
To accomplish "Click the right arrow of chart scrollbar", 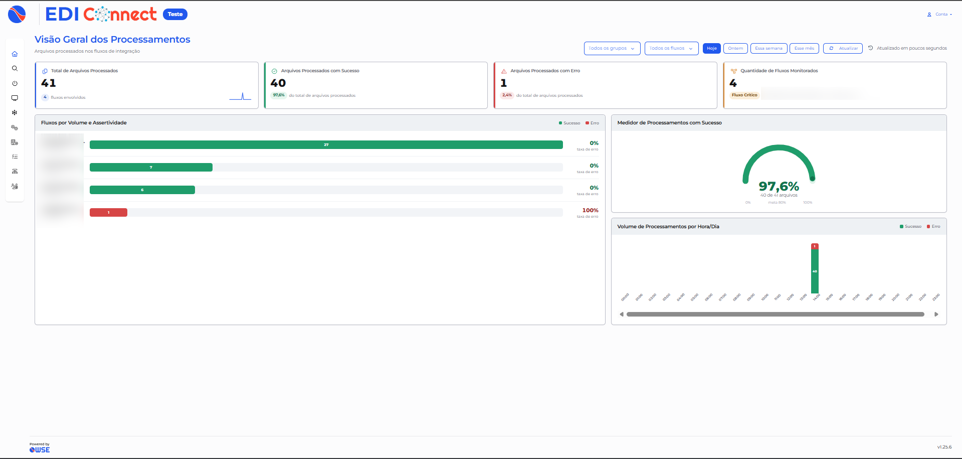I will [x=936, y=315].
